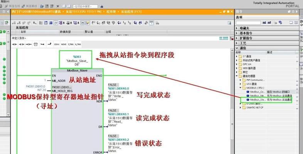Open all networks via toolbar list icon
This screenshot has width=303, height=154.
[x=41, y=23]
